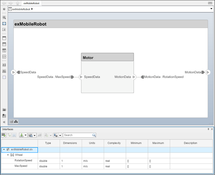This screenshot has height=175, width=215.
Task: Click the hierarchy tree icon at canvas bottom
Action: coord(16,121)
